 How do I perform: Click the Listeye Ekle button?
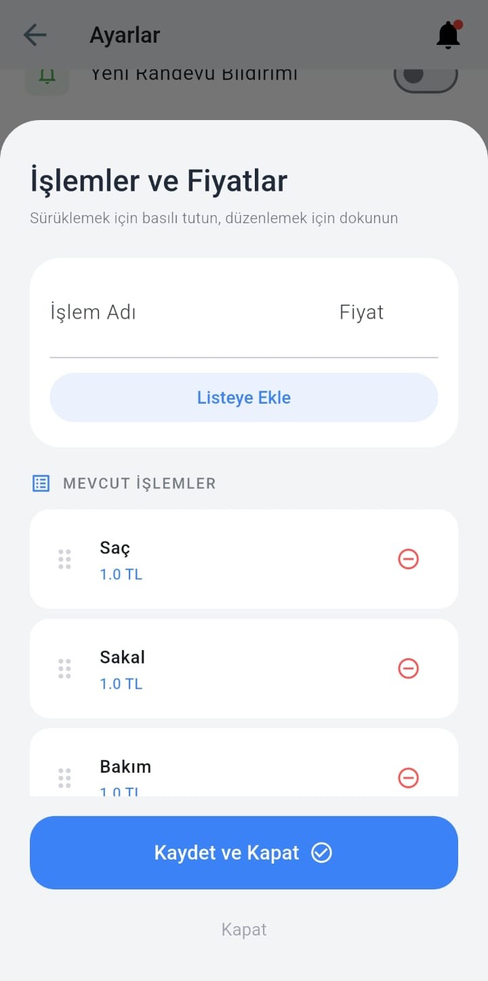[x=244, y=398]
